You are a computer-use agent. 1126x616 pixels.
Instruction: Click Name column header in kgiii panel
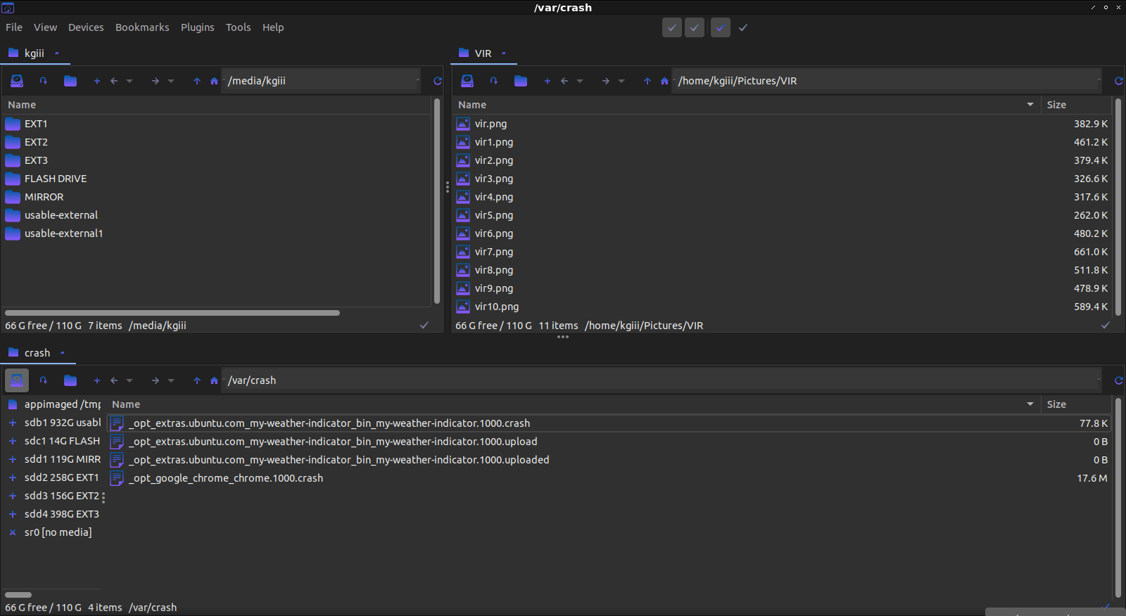pos(215,105)
